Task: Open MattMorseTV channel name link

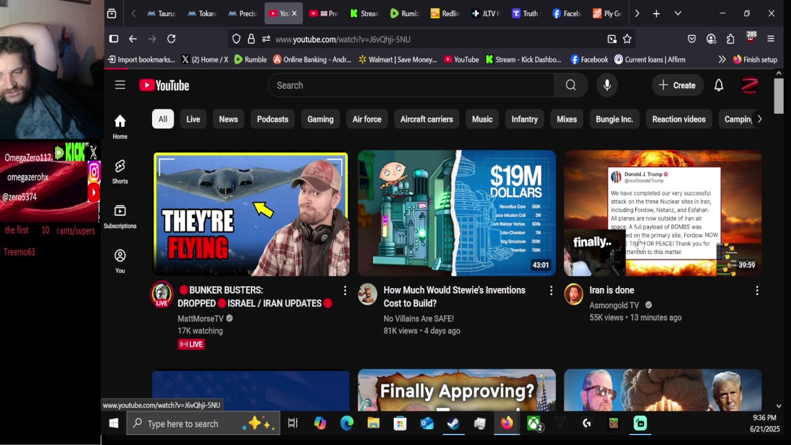Action: [x=200, y=318]
